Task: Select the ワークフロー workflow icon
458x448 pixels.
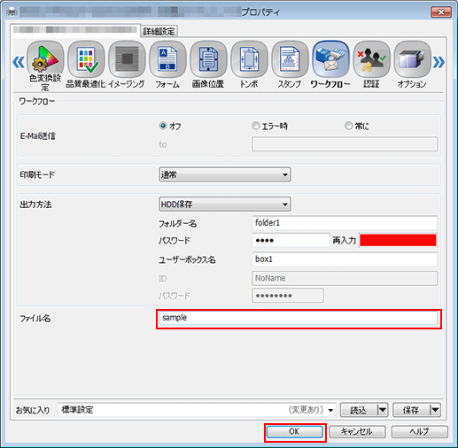Action: click(x=330, y=59)
